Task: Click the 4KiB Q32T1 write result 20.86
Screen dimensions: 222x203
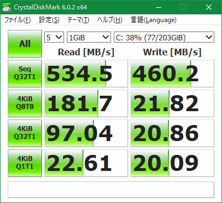Action: (x=172, y=133)
